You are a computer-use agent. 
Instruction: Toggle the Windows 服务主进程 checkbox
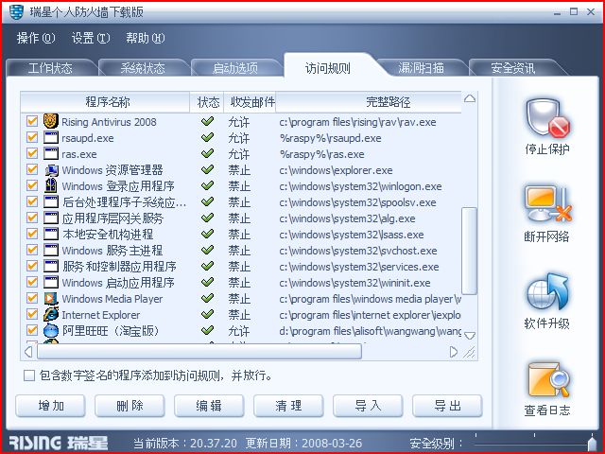pos(32,250)
